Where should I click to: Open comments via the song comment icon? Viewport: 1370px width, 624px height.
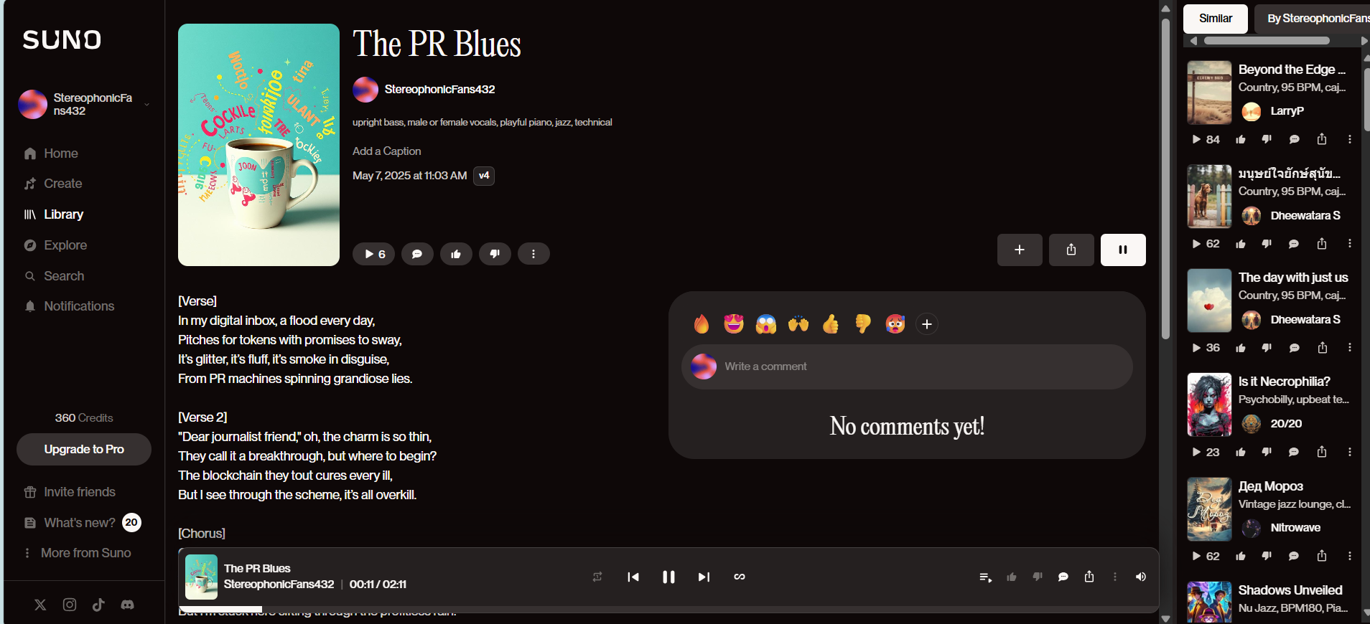[x=417, y=254]
